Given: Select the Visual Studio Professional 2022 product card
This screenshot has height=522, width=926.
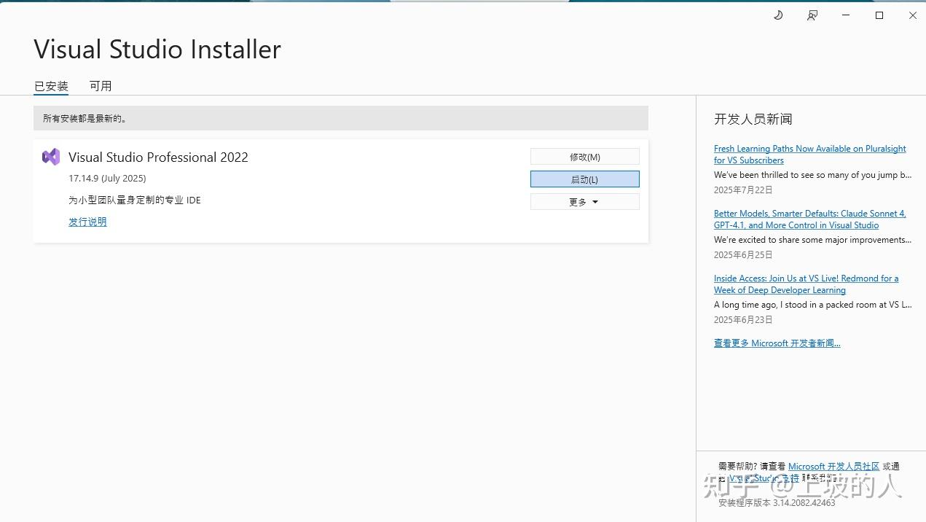Looking at the screenshot, I should [x=291, y=190].
